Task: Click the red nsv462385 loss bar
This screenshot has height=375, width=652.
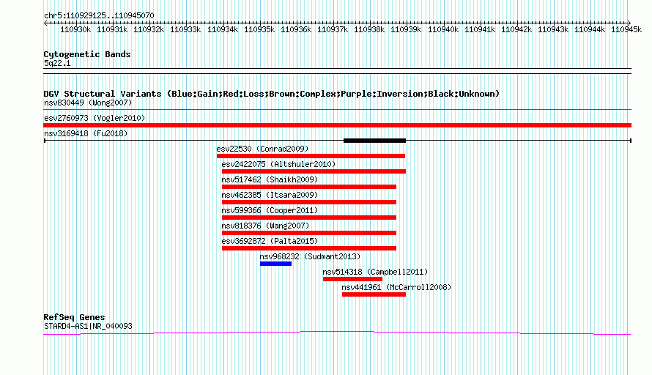Action: 309,202
